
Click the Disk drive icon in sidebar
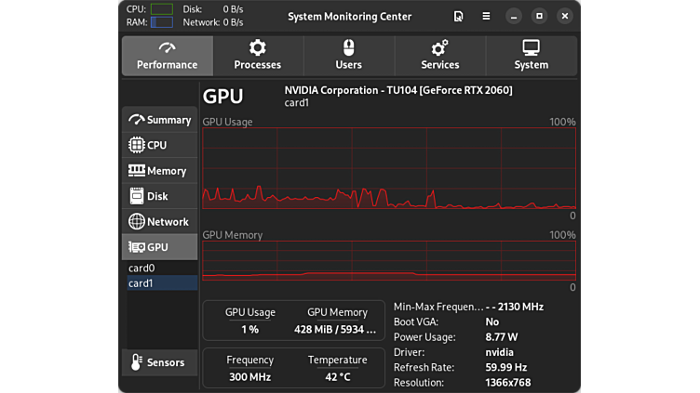pos(137,196)
